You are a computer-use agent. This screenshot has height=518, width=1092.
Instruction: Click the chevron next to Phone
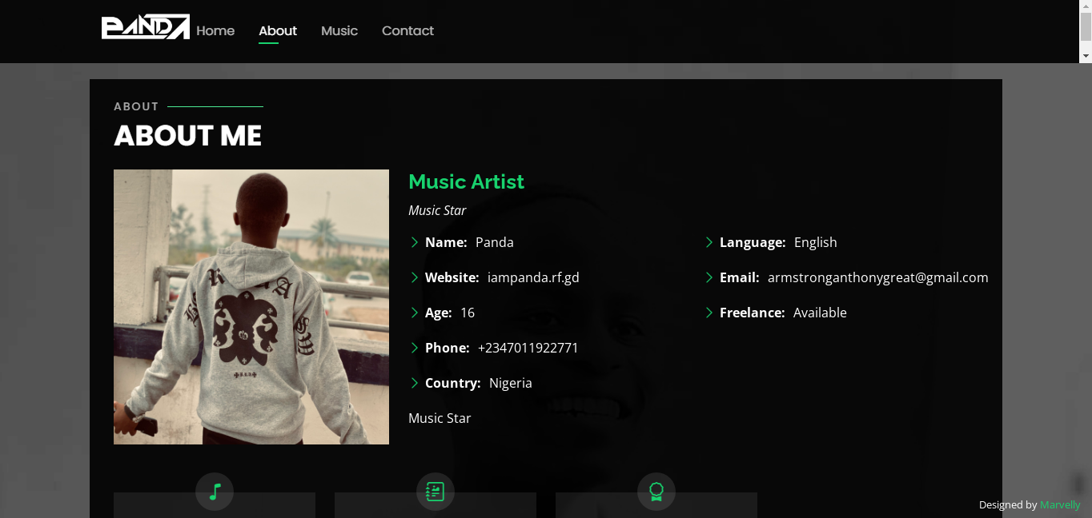pyautogui.click(x=415, y=348)
